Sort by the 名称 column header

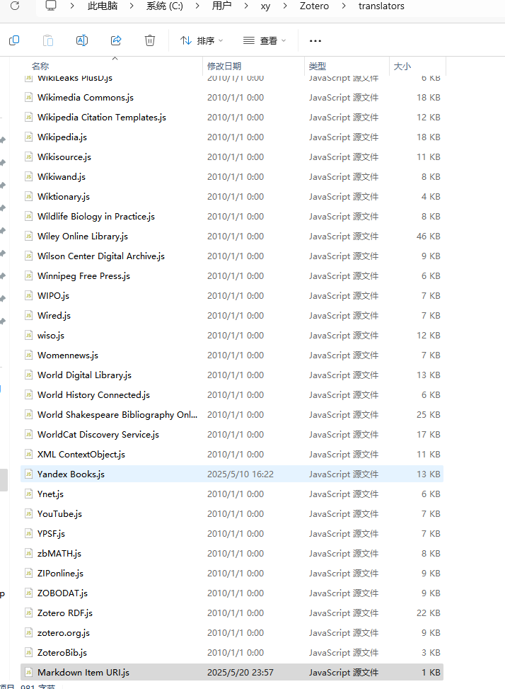point(40,67)
